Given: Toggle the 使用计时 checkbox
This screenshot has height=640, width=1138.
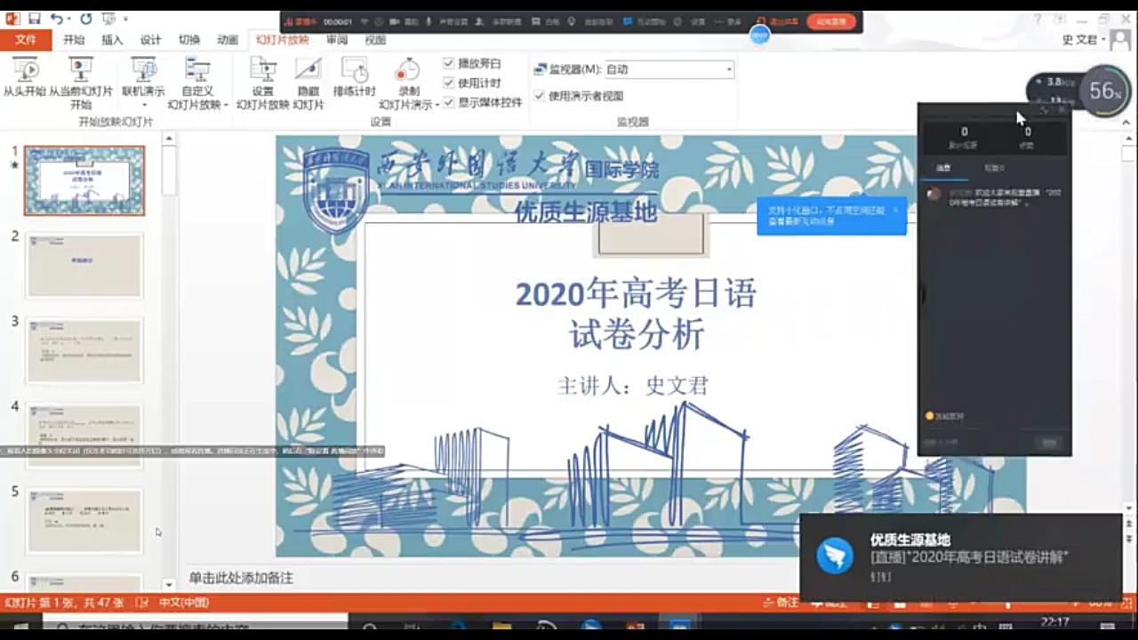Looking at the screenshot, I should point(449,83).
